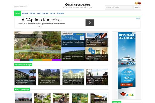This screenshot has height=103, width=155.
Task: Open the Google Plus icon
Action: click(139, 3)
